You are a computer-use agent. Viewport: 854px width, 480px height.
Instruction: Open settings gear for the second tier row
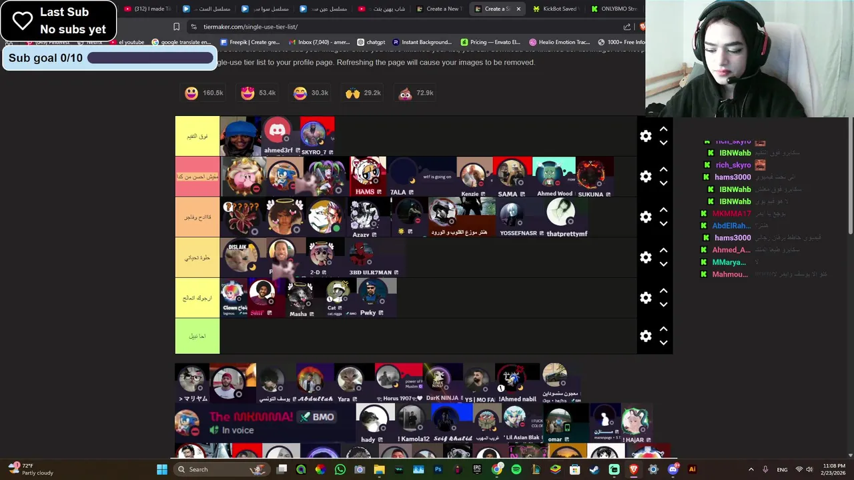coord(646,177)
